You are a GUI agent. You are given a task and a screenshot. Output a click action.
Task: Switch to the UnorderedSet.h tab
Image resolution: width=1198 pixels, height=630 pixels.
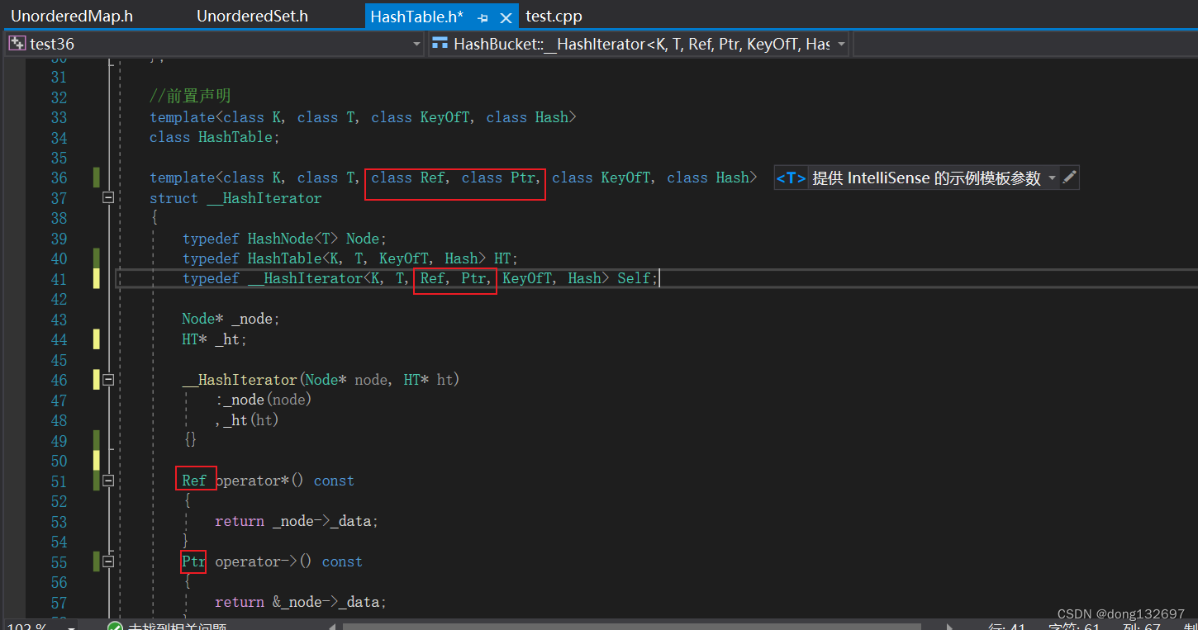[x=253, y=16]
